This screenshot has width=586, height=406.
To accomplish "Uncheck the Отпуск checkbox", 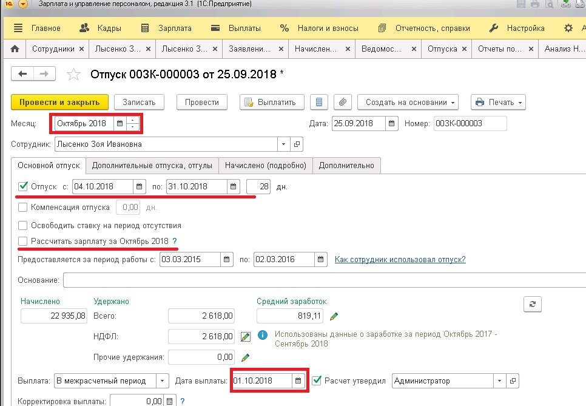I will pos(23,186).
